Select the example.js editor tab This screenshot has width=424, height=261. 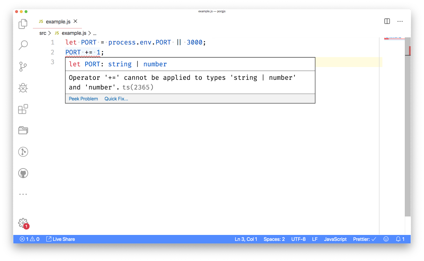pyautogui.click(x=58, y=21)
